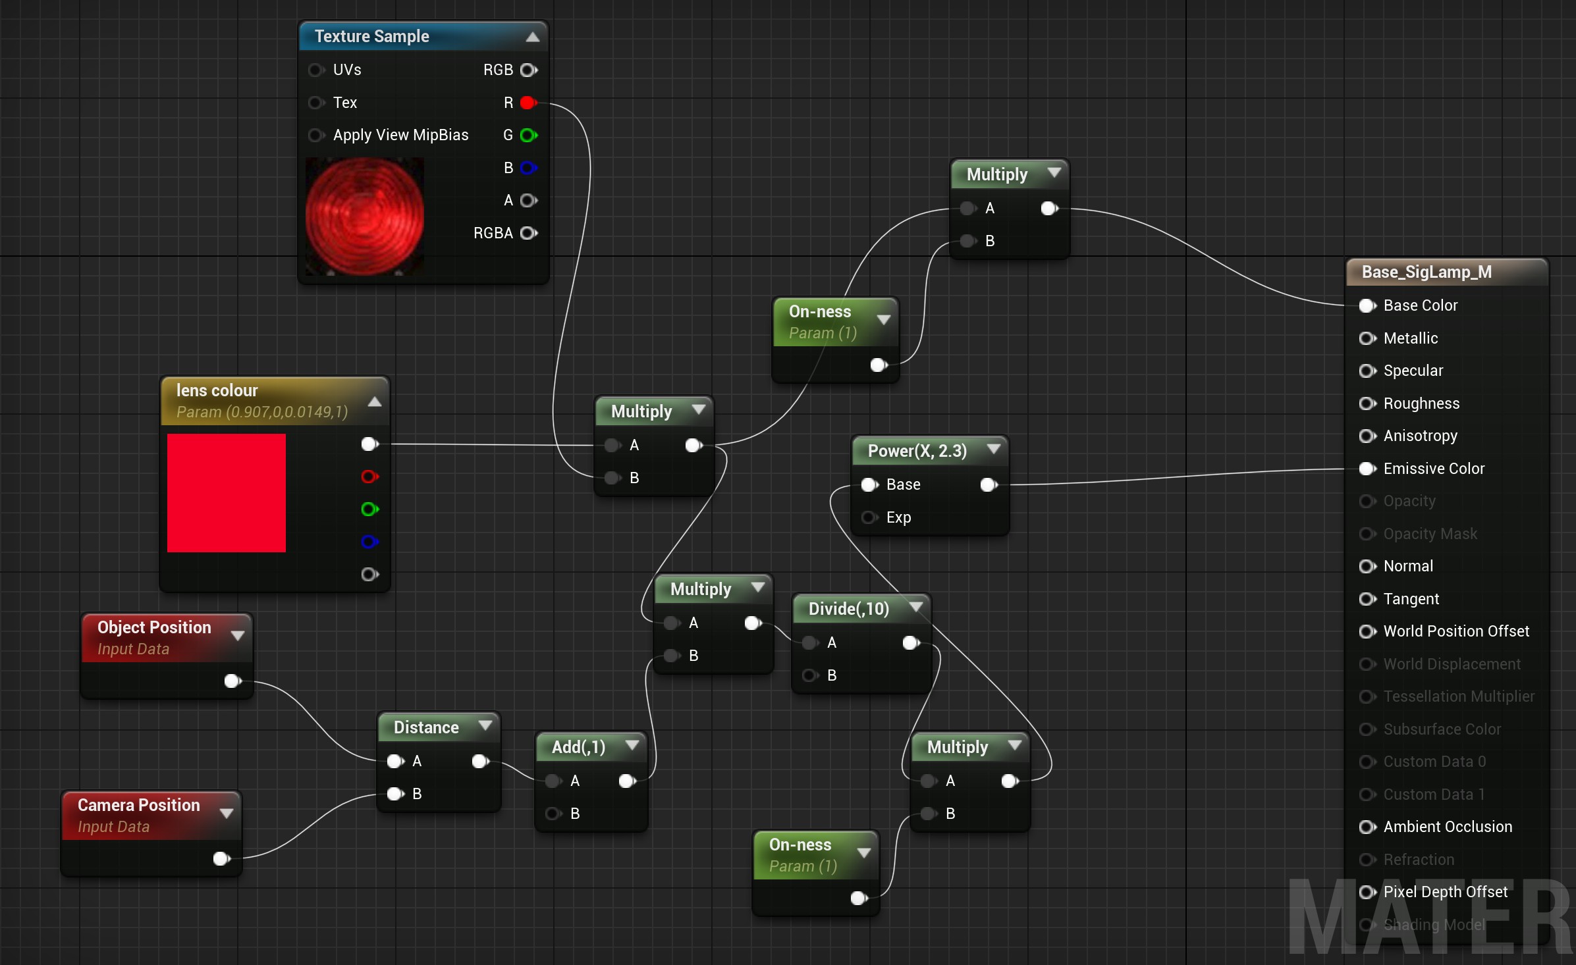
Task: Click the red lens colour swatch
Action: [x=227, y=492]
